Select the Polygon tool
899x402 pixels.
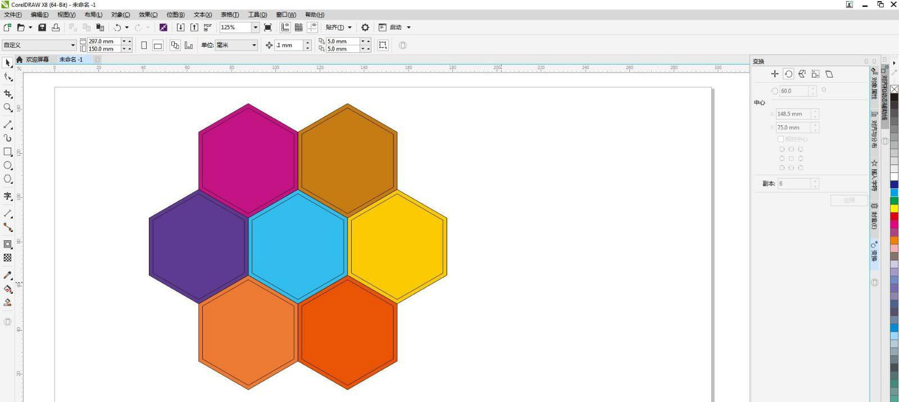[8, 179]
